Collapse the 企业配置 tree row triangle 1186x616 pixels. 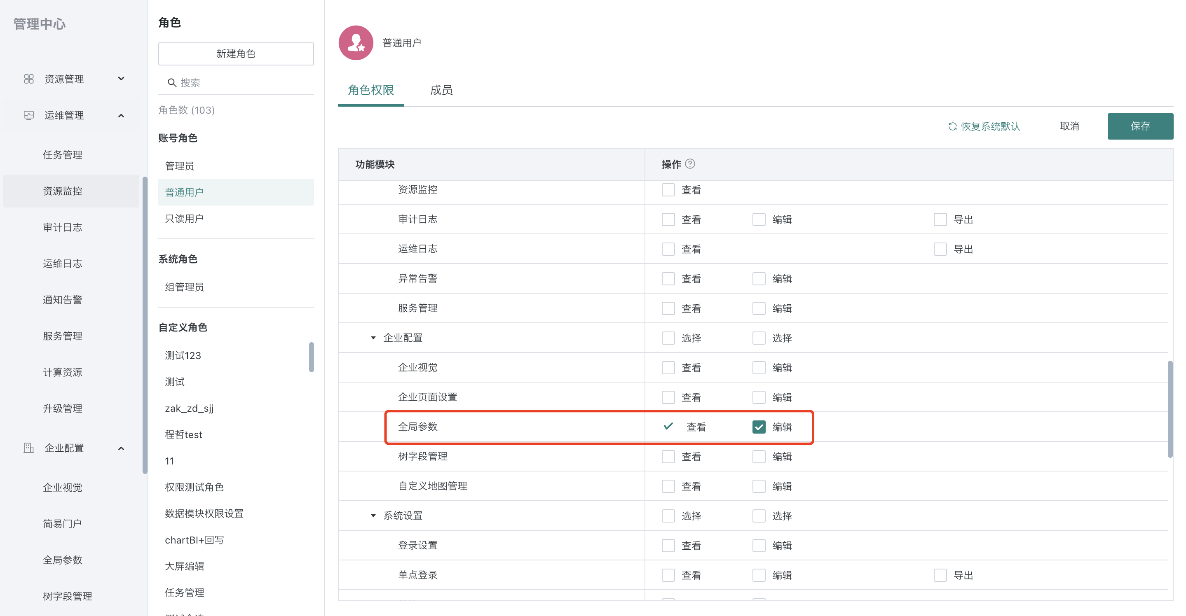tap(373, 338)
